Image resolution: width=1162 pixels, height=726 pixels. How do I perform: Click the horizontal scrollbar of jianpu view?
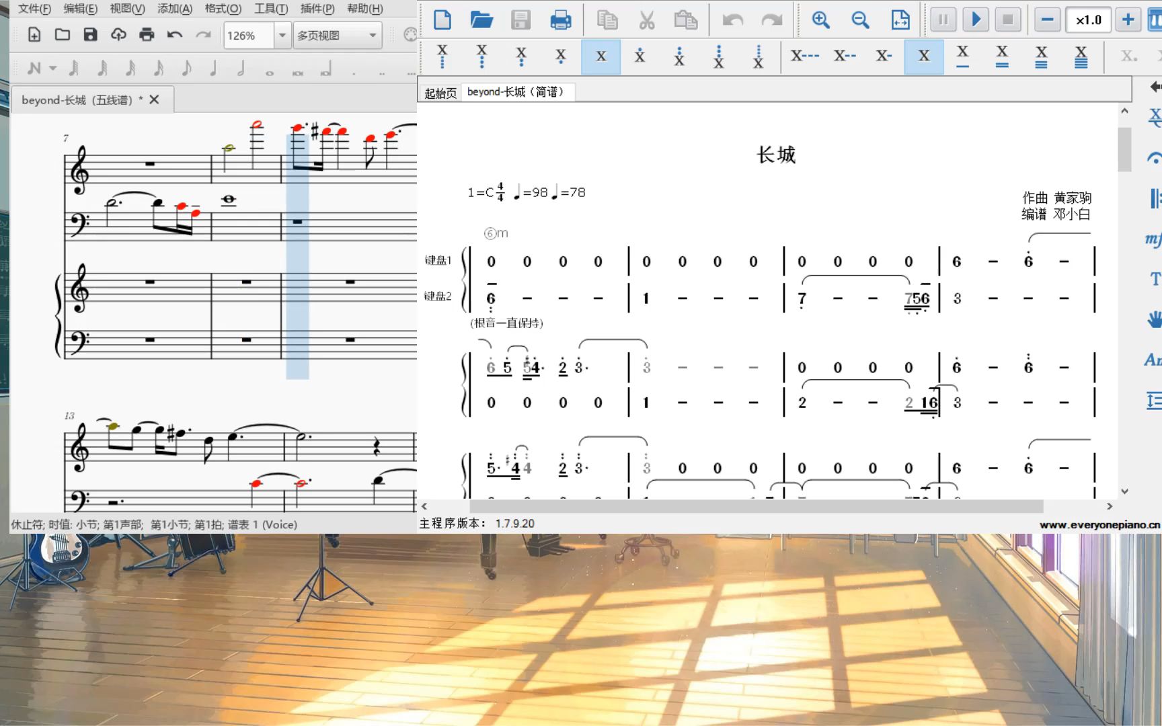[x=756, y=506]
